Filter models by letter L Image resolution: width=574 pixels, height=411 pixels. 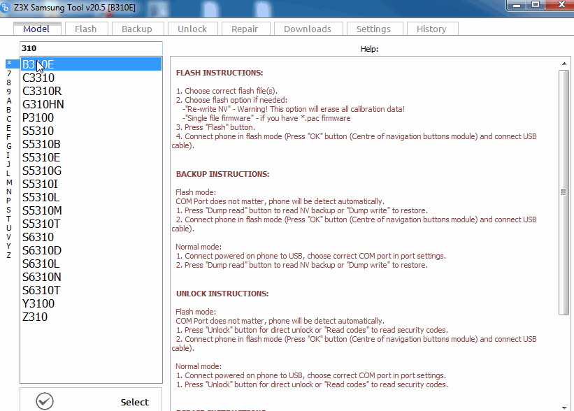tap(9, 173)
